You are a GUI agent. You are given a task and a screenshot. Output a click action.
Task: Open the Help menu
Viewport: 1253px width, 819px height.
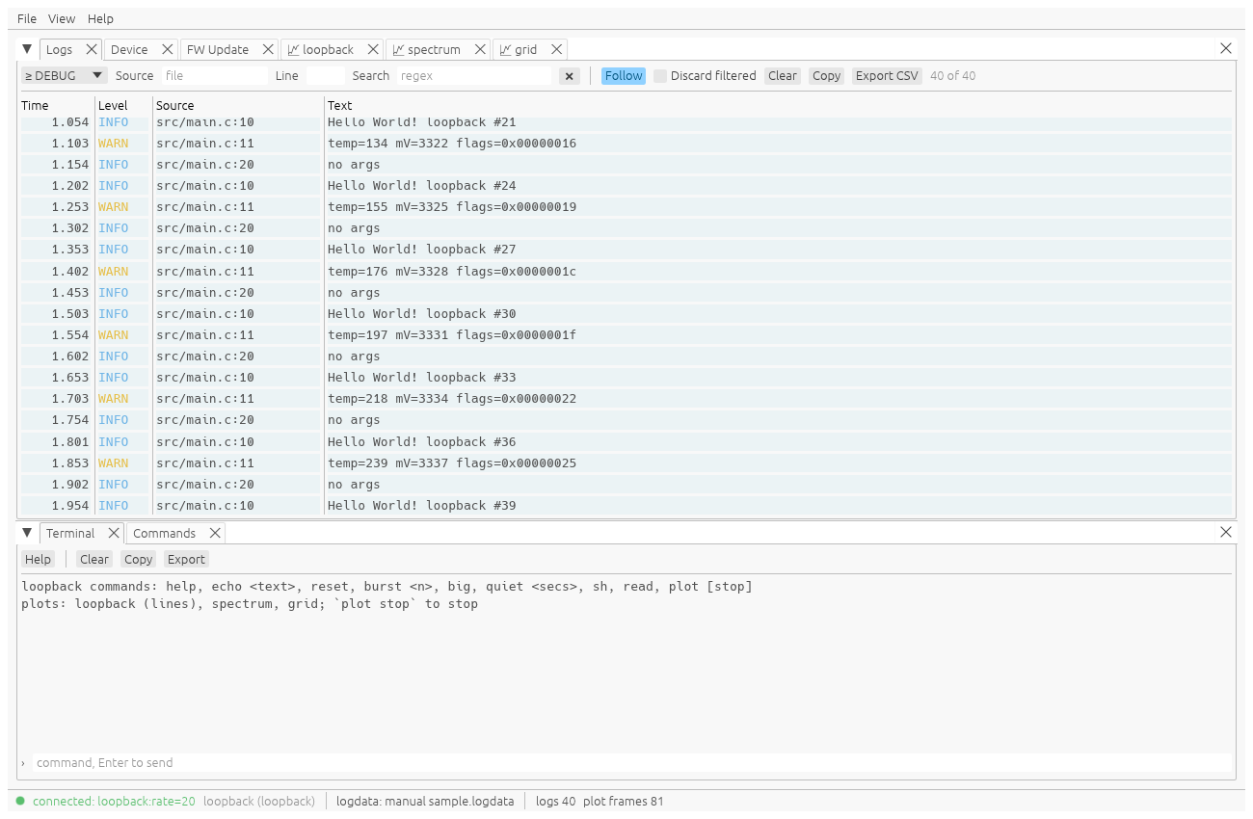tap(100, 18)
